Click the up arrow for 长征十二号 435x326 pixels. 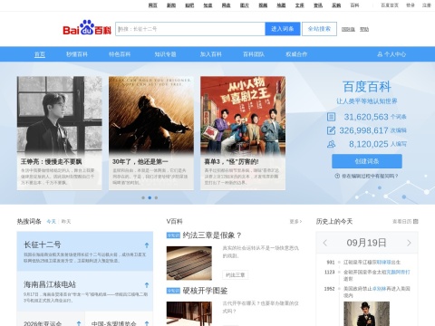147,245
